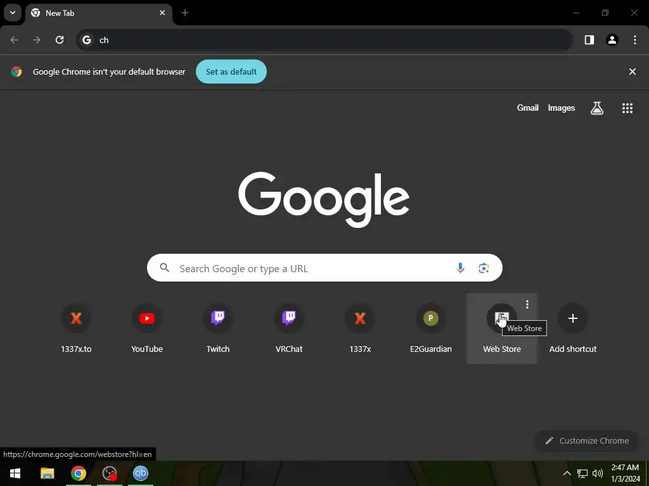This screenshot has height=486, width=649.
Task: Open the profile avatar menu
Action: [x=612, y=40]
